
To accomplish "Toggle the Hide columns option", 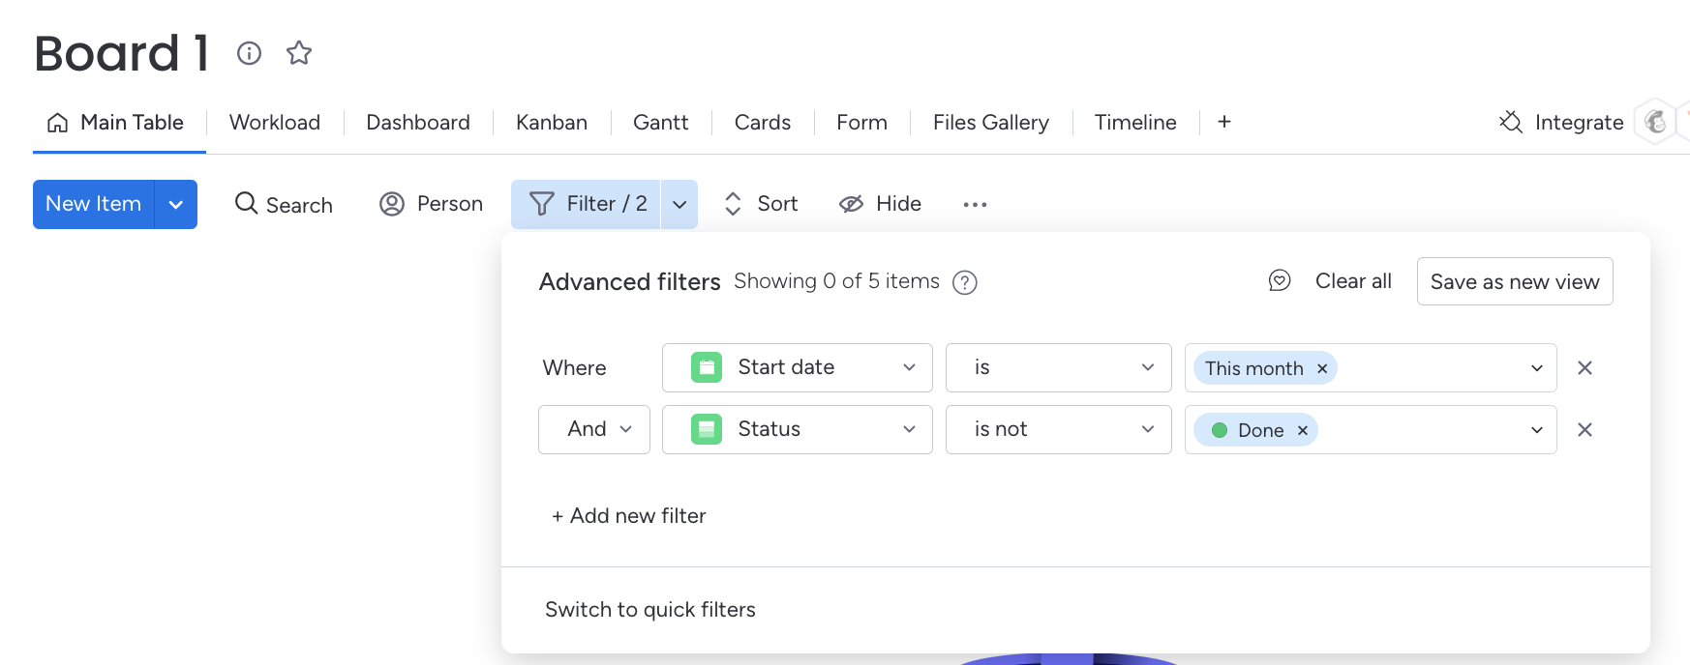I will 880,204.
